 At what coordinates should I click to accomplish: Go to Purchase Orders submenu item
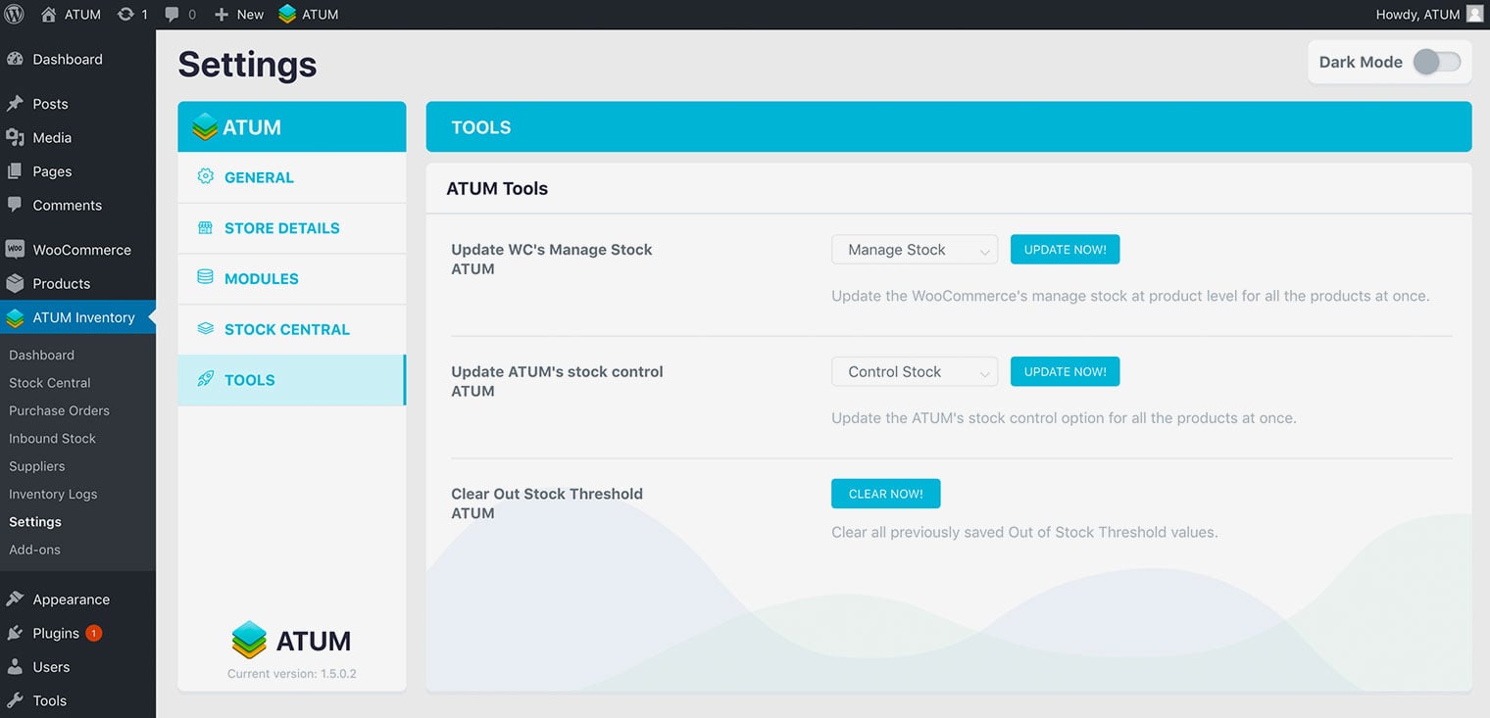coord(59,410)
